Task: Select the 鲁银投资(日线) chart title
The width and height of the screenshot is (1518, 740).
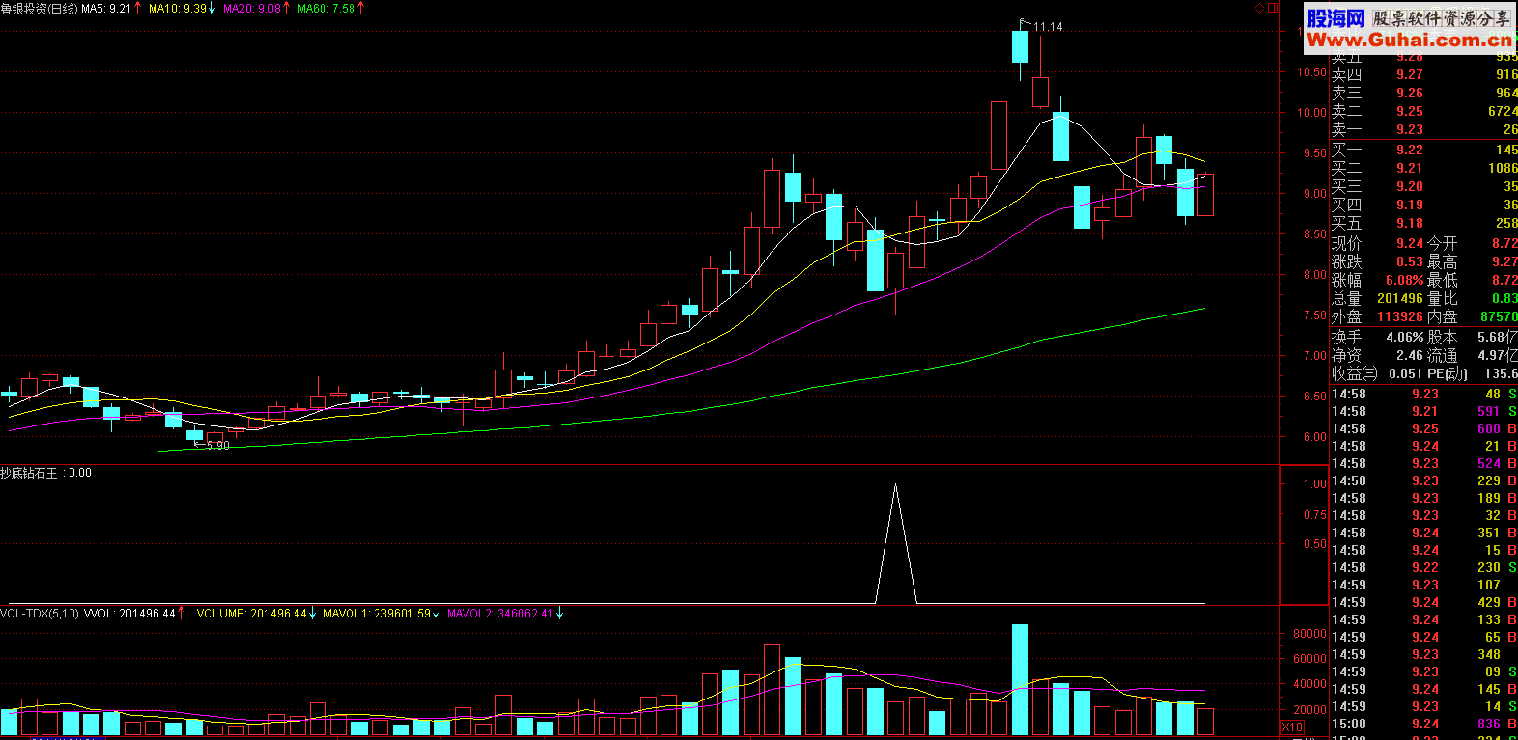Action: pyautogui.click(x=40, y=9)
